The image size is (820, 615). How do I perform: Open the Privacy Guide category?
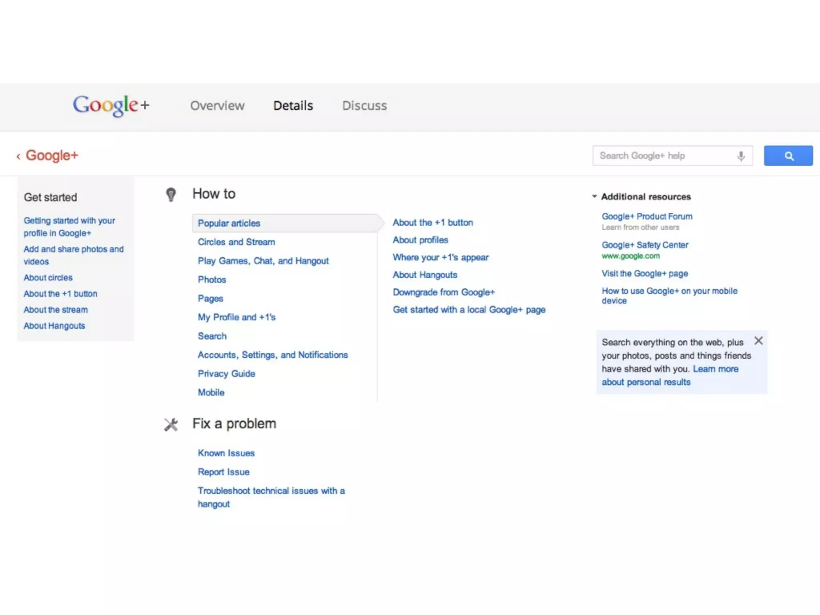pyautogui.click(x=226, y=374)
